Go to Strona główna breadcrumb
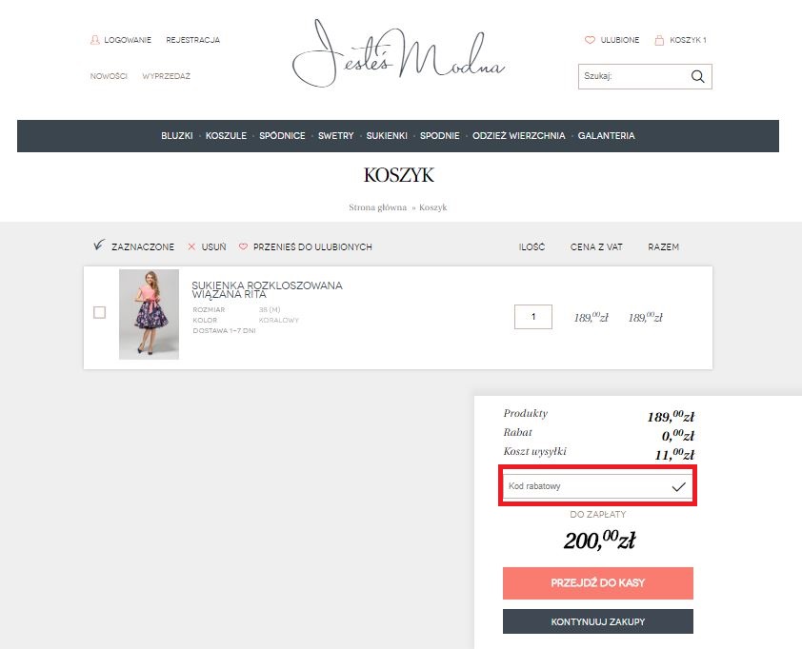 (377, 206)
